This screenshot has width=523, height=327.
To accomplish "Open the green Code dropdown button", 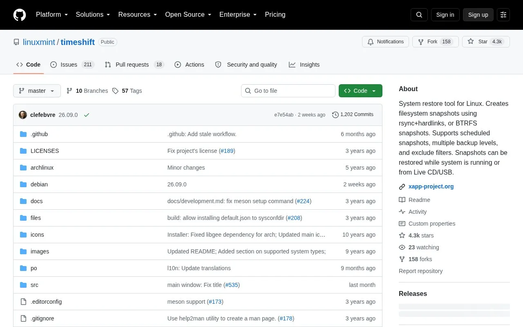I will point(360,91).
